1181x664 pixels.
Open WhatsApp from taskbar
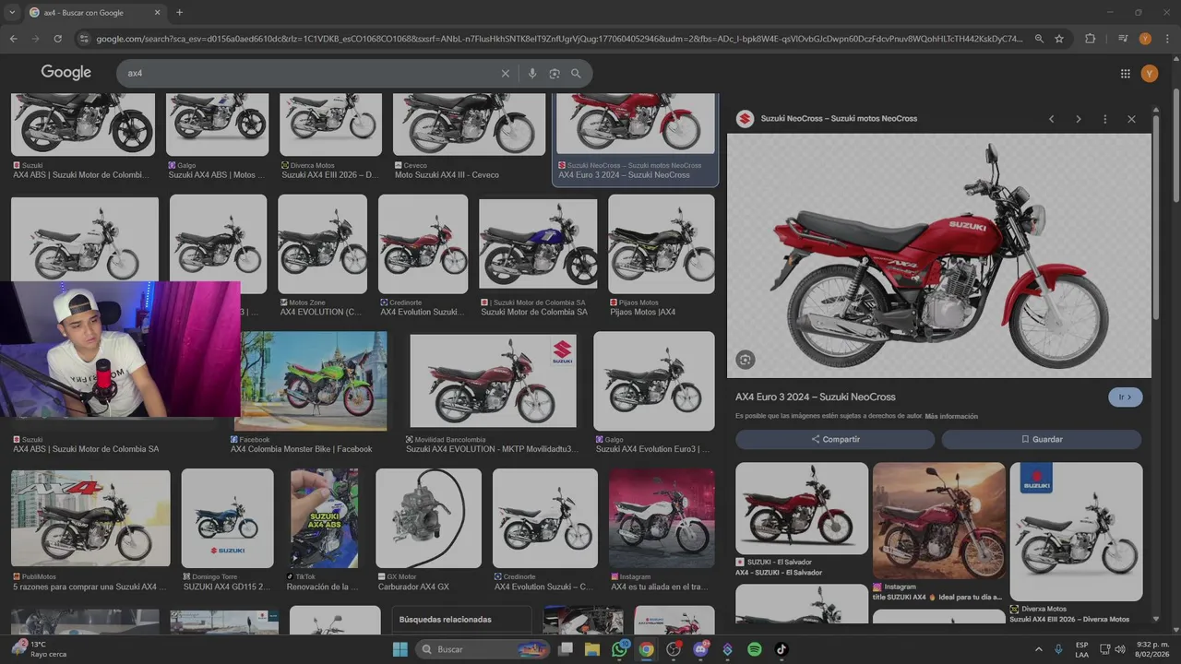point(620,649)
